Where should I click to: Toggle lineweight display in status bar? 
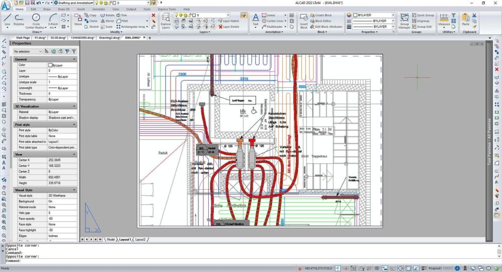(x=424, y=269)
